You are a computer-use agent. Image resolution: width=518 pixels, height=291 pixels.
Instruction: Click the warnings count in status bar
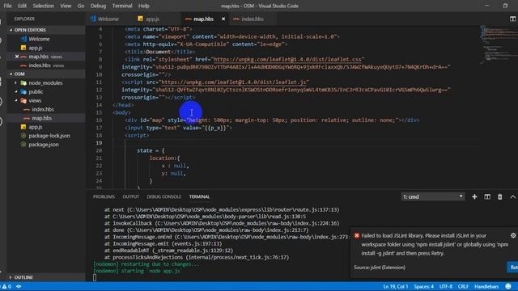6,286
